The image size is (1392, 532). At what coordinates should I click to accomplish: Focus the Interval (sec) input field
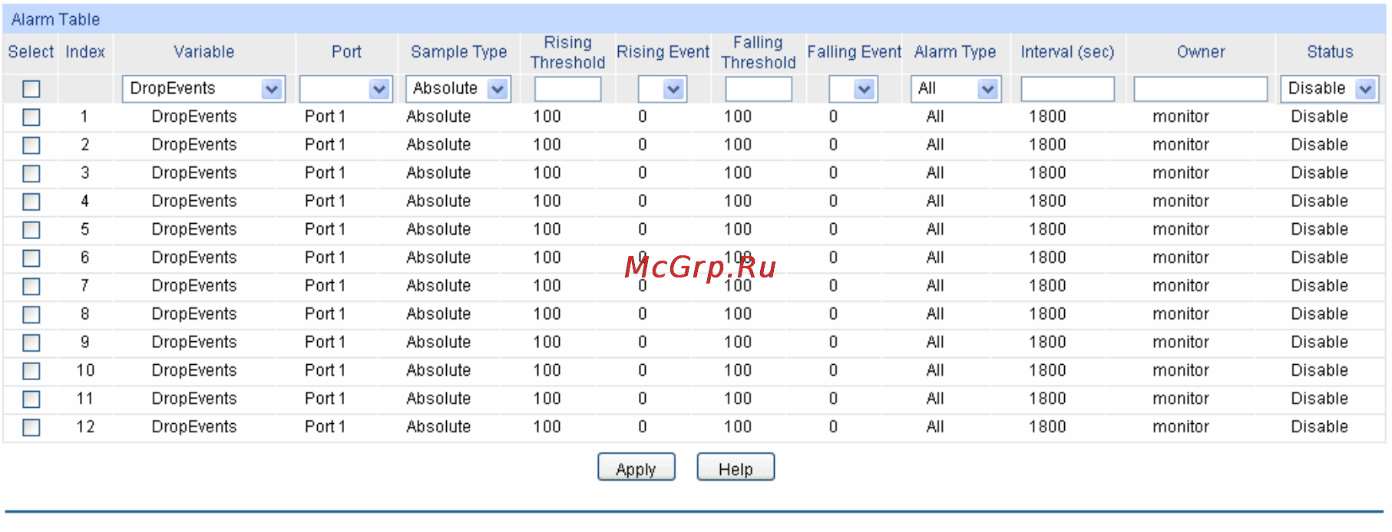tap(1067, 89)
